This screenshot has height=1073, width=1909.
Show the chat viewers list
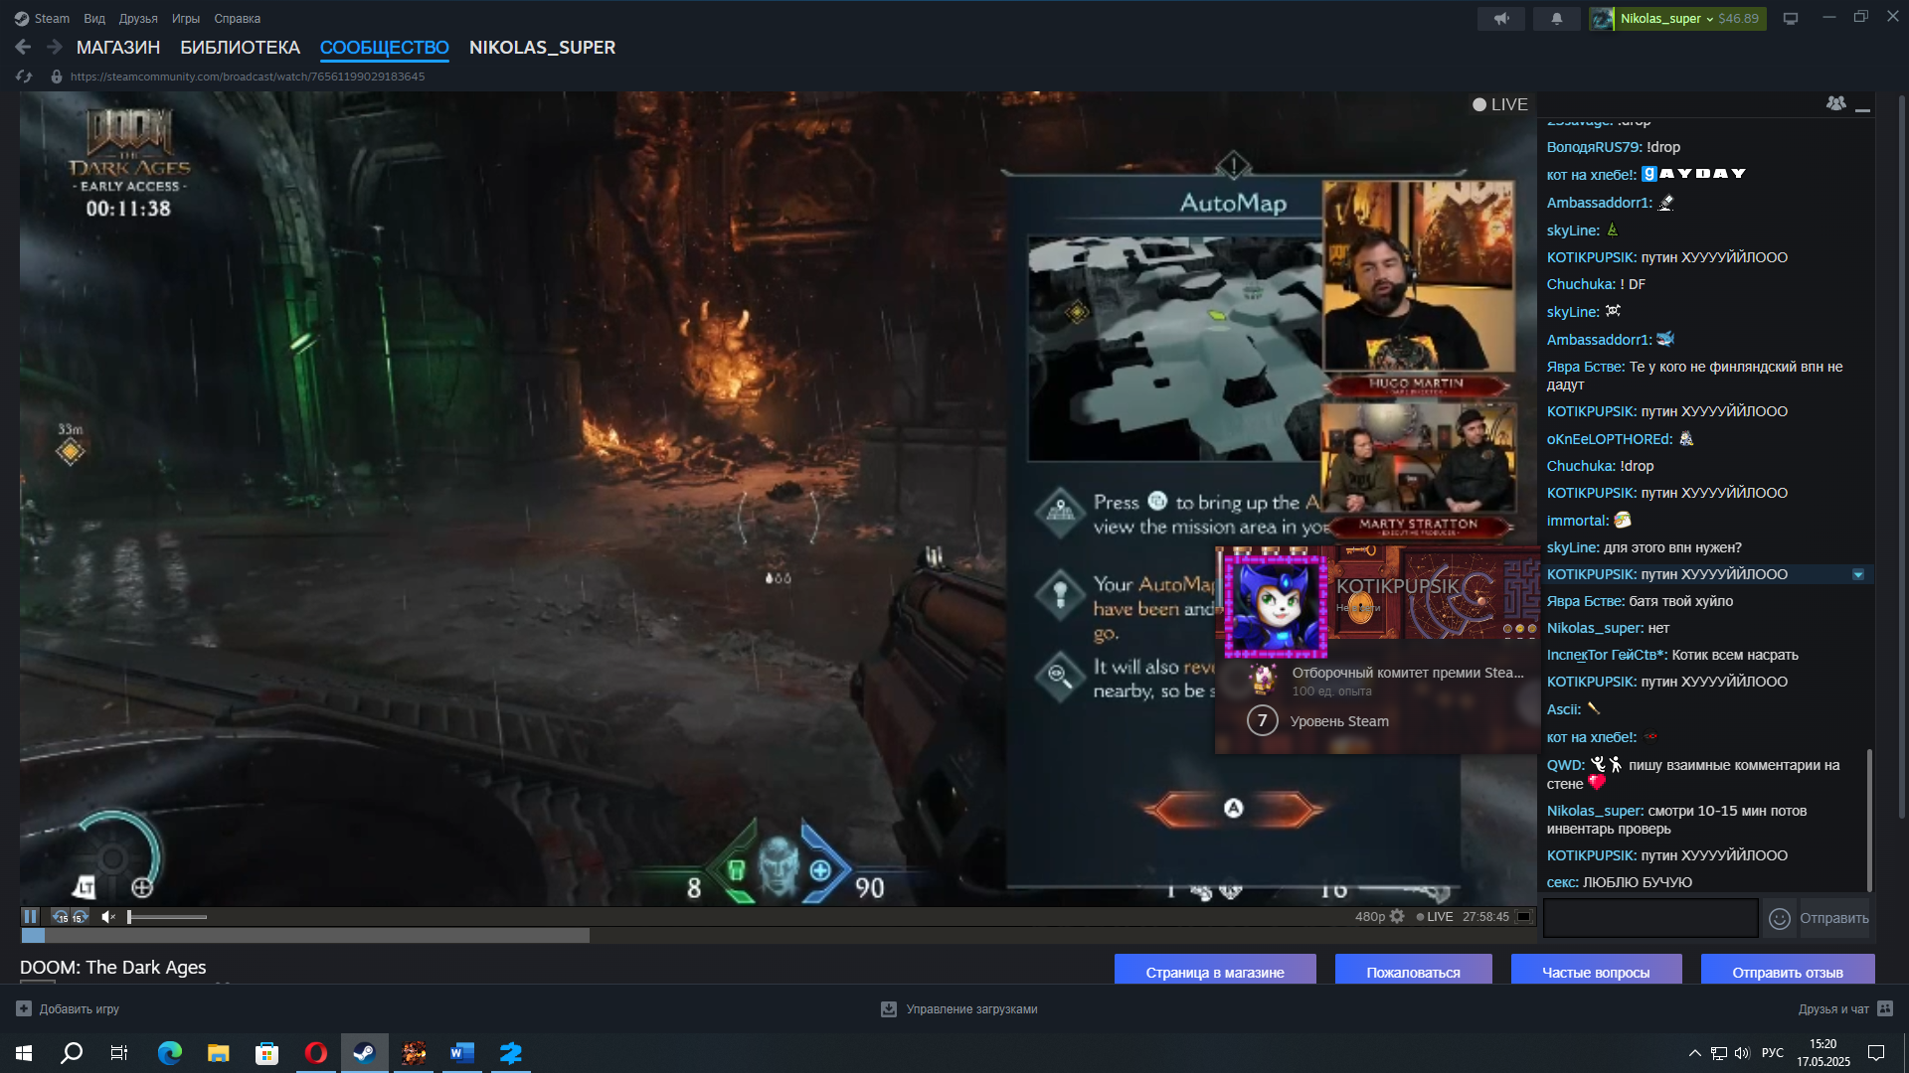[1835, 103]
